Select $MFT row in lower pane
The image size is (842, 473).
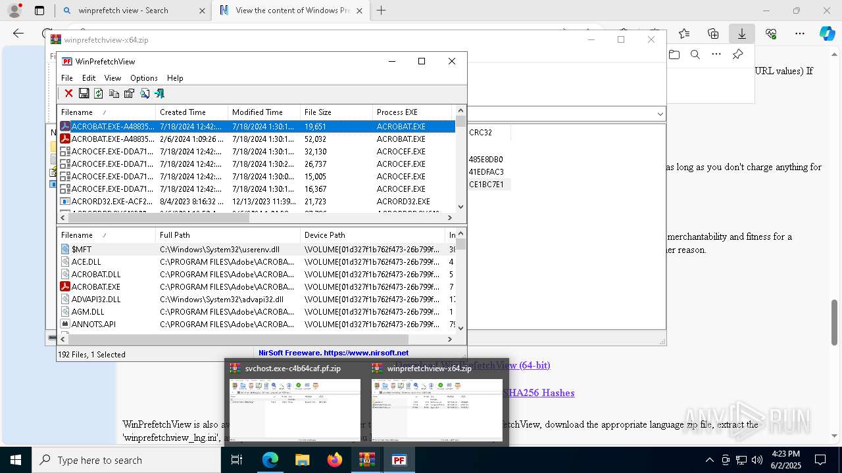click(257, 249)
